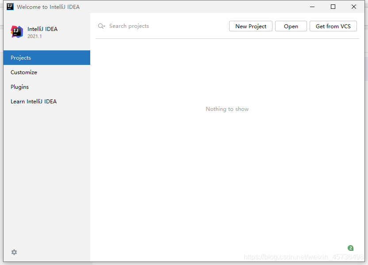Close the Welcome to IntelliJ IDEA window
Viewport: 368px width, 265px height.
(x=354, y=7)
